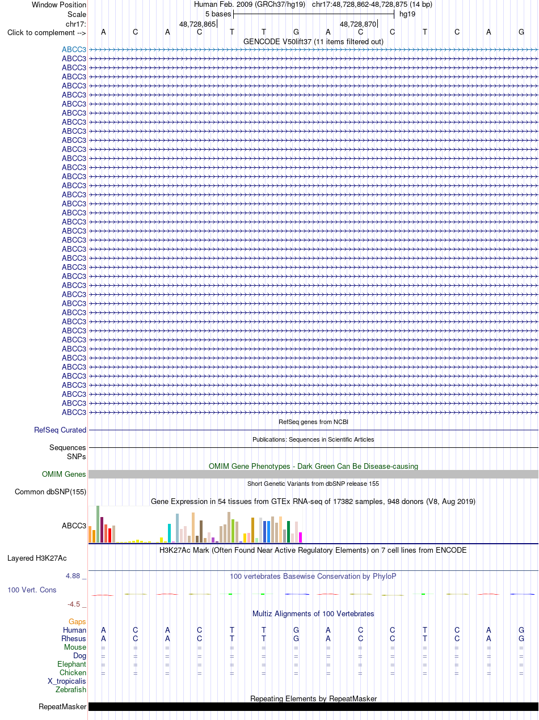Open the Repeating Elements by RepeatMasker title

(313, 698)
